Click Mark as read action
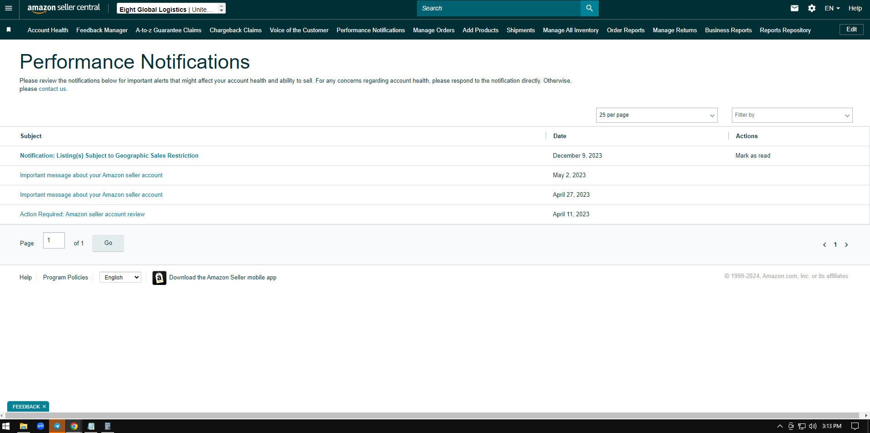Image resolution: width=870 pixels, height=433 pixels. (753, 155)
